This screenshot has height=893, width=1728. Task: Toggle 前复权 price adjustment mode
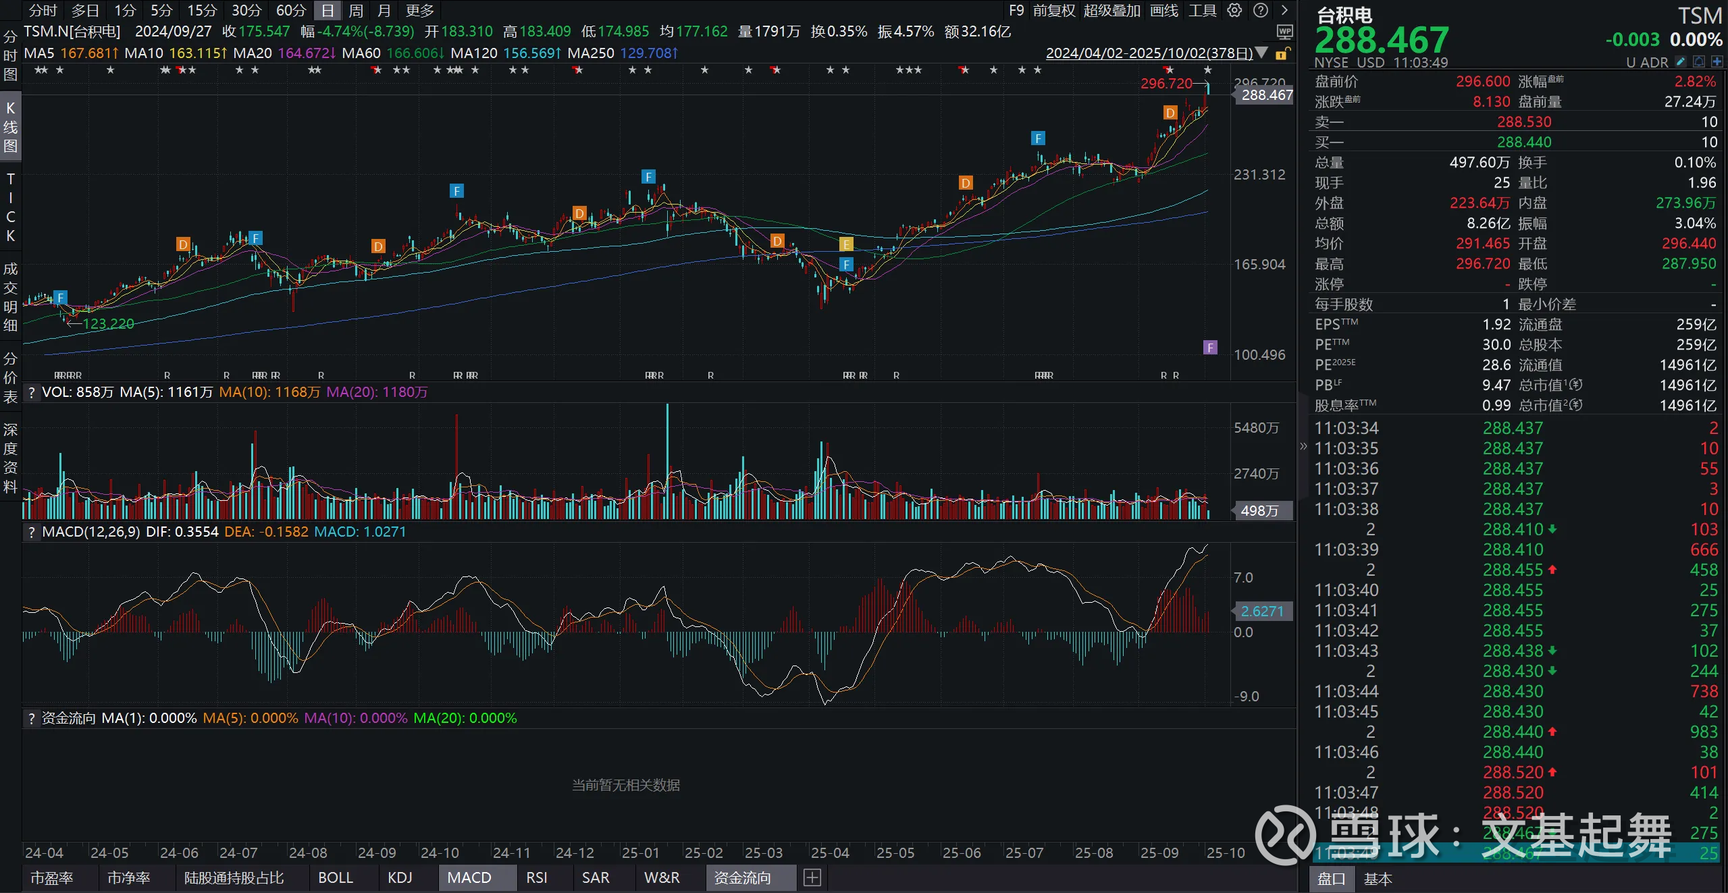[1053, 10]
